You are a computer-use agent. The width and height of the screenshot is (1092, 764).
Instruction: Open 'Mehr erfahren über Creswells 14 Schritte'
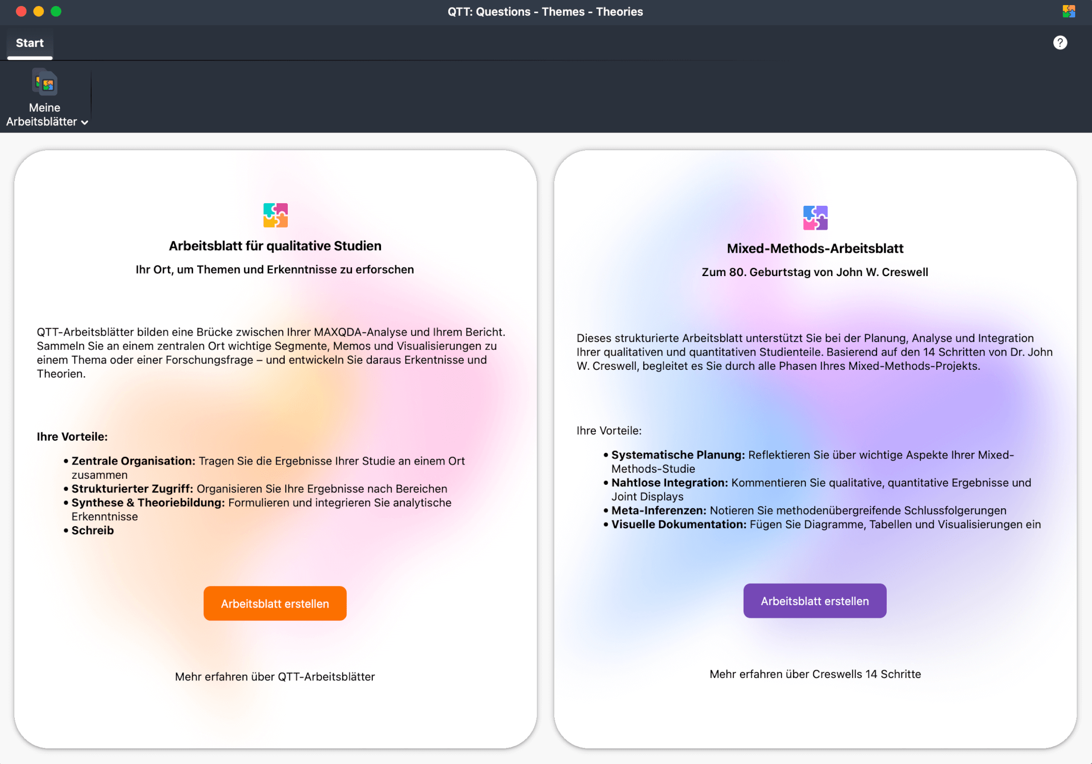coord(815,674)
